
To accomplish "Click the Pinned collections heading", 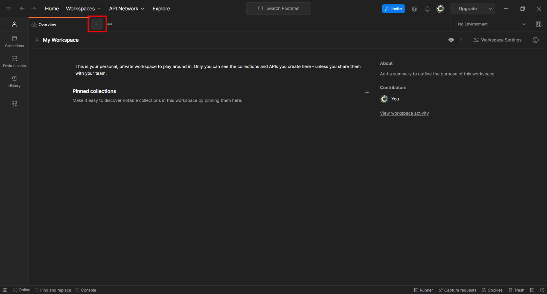I will click(x=94, y=91).
